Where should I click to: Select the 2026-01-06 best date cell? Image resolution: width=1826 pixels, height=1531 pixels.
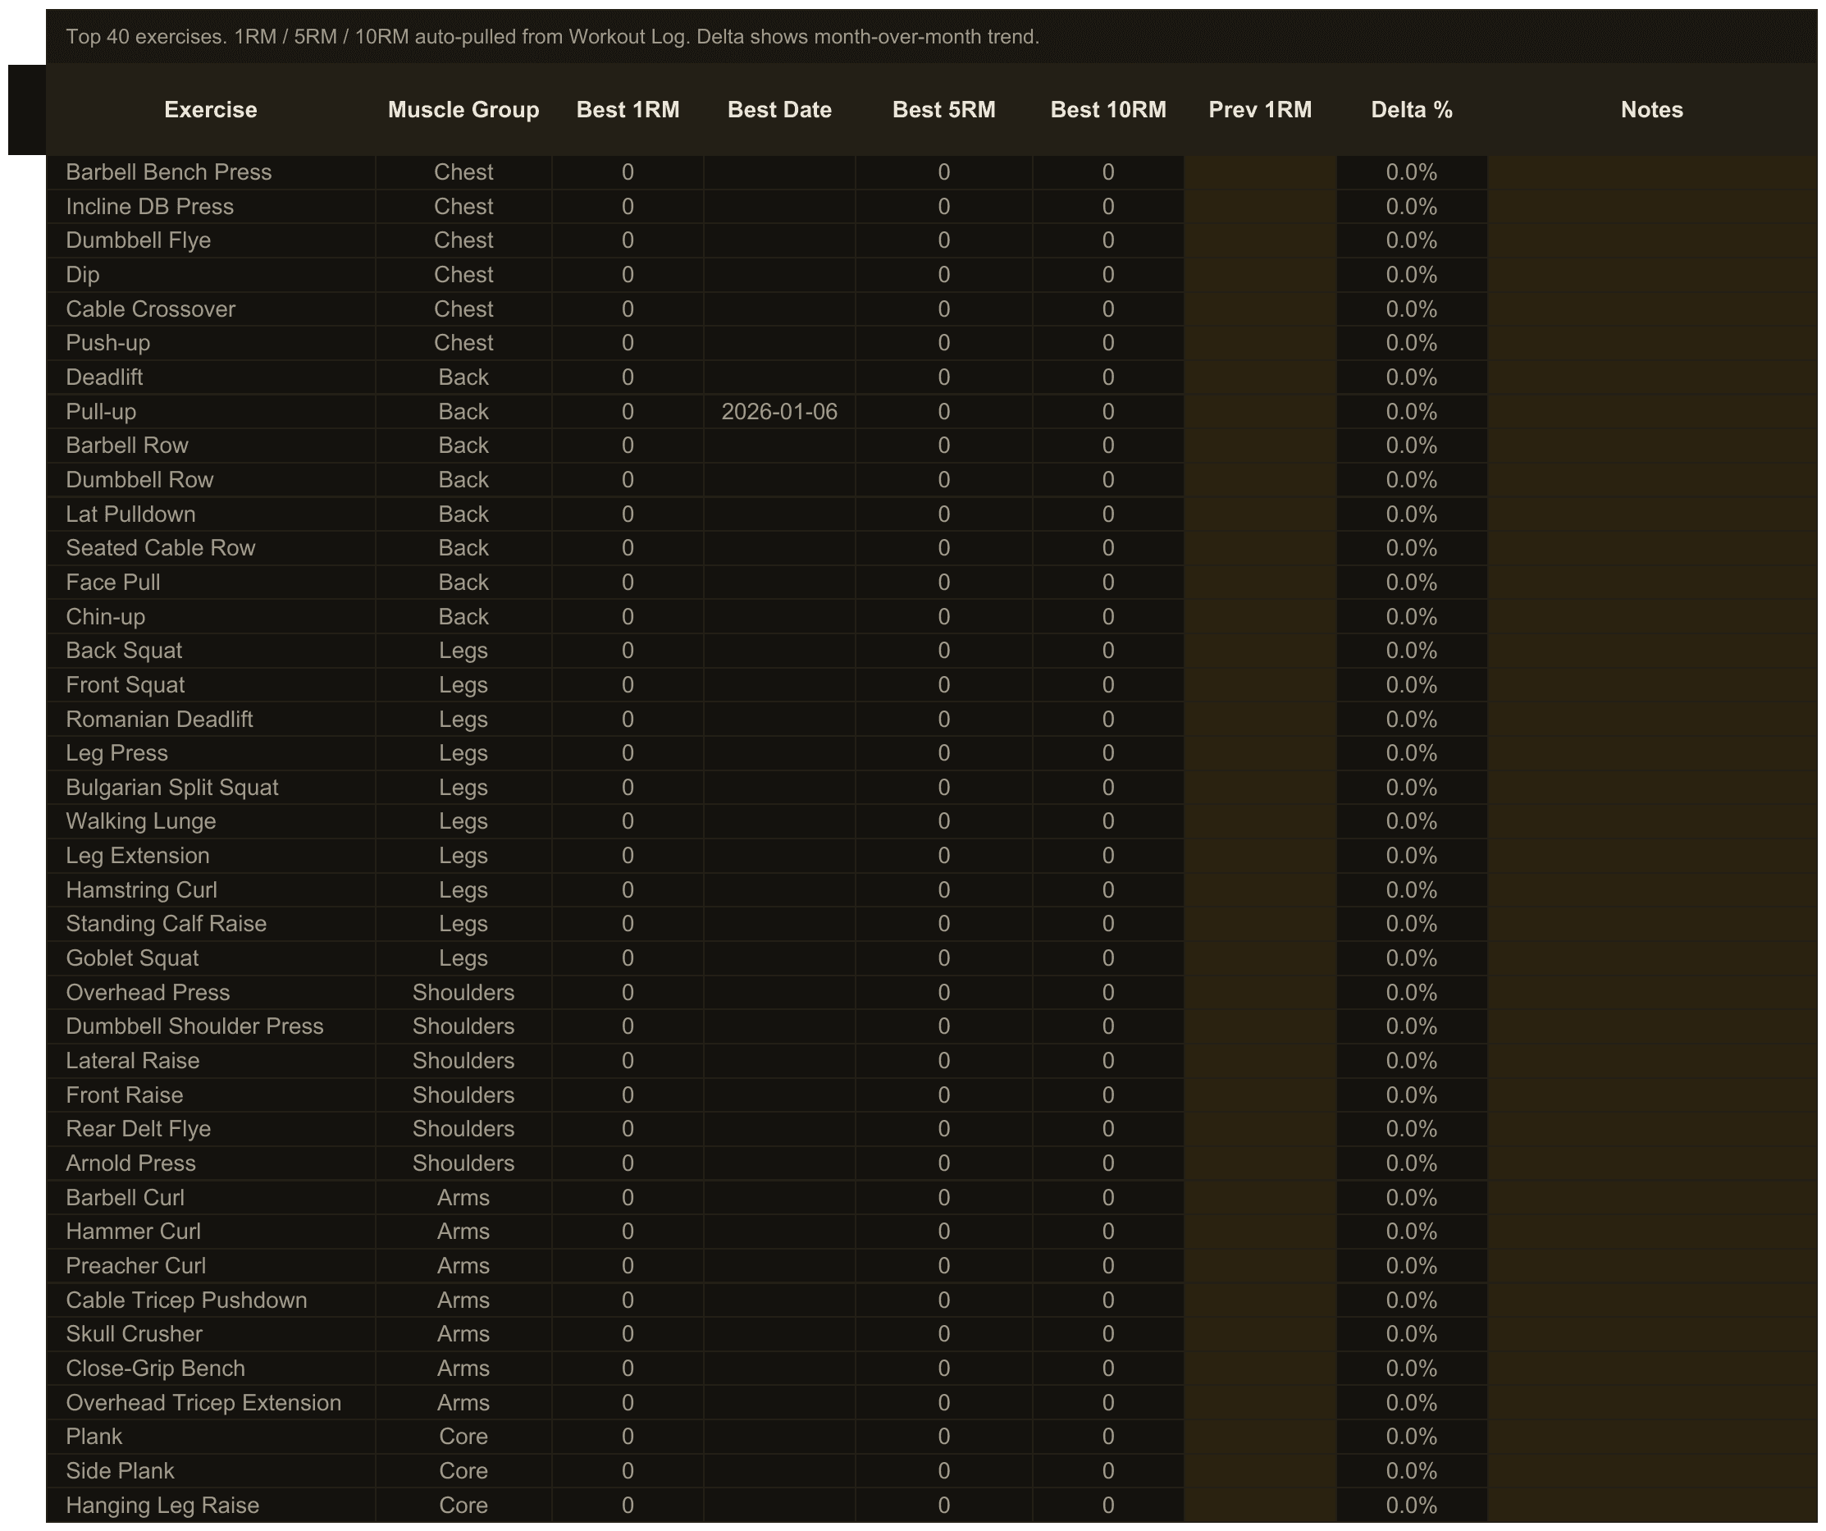coord(779,411)
